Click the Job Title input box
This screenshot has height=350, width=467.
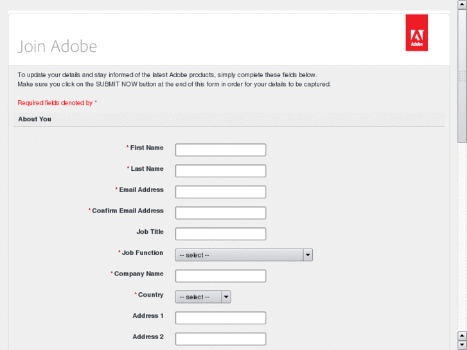220,234
